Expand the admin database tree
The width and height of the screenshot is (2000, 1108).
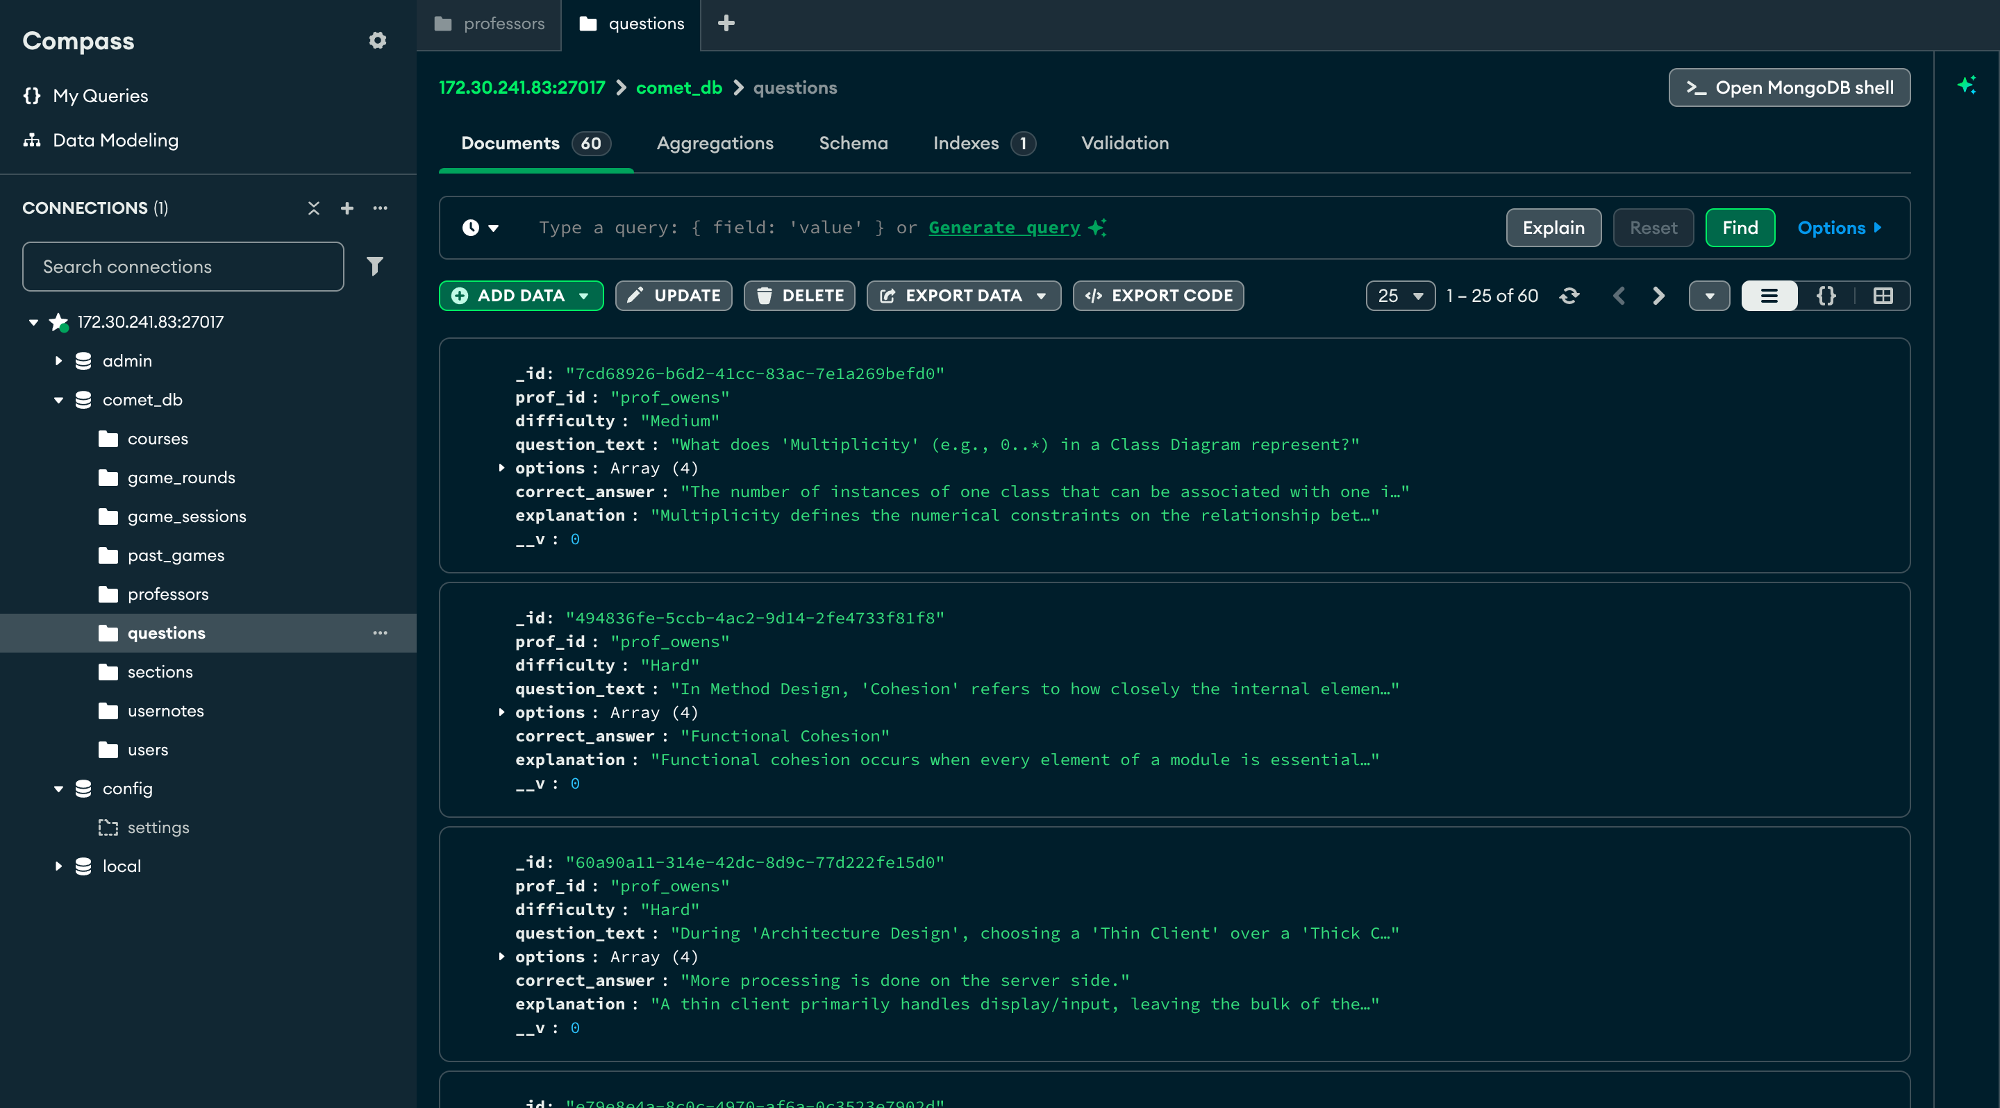click(58, 361)
